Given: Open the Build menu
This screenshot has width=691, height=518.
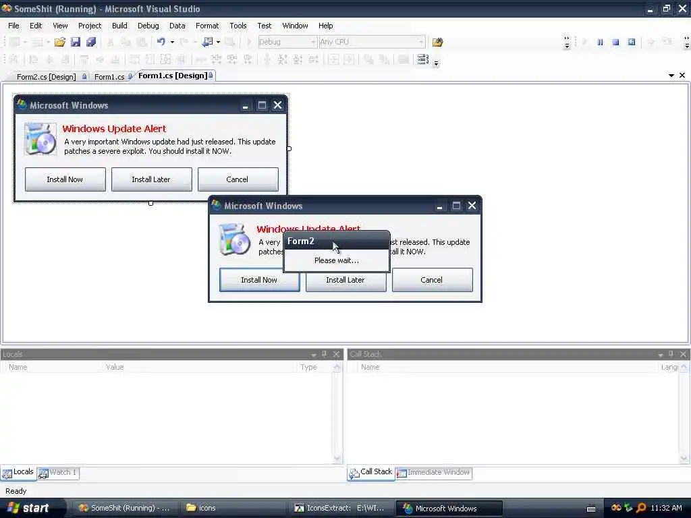Looking at the screenshot, I should tap(119, 26).
